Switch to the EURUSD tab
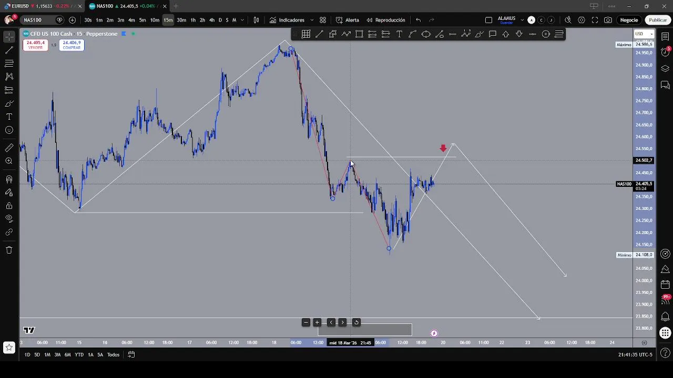Image resolution: width=673 pixels, height=378 pixels. tap(41, 6)
